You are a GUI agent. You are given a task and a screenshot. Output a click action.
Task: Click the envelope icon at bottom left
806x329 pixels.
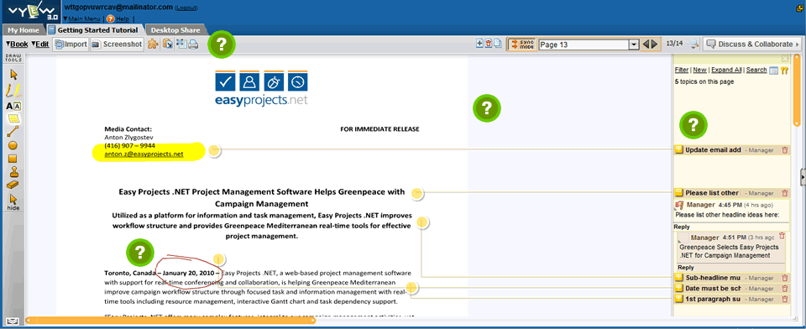(x=13, y=321)
